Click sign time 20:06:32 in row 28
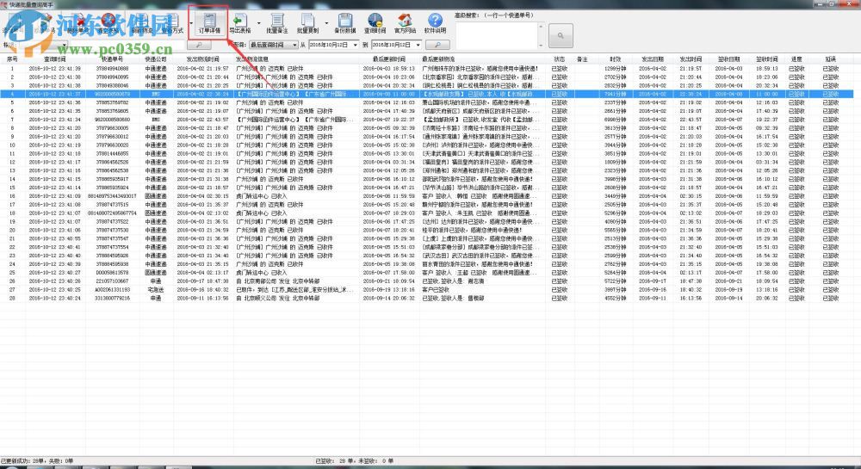The width and height of the screenshot is (861, 469). pos(766,298)
